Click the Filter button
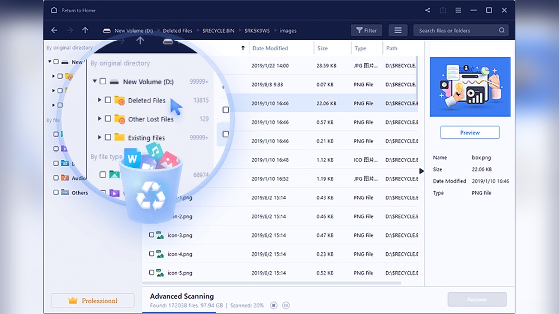The width and height of the screenshot is (559, 314). click(367, 30)
